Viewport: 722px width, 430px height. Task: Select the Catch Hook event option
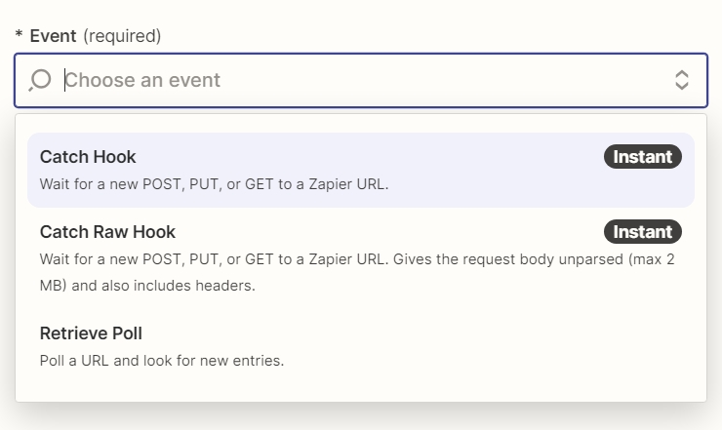pyautogui.click(x=361, y=170)
